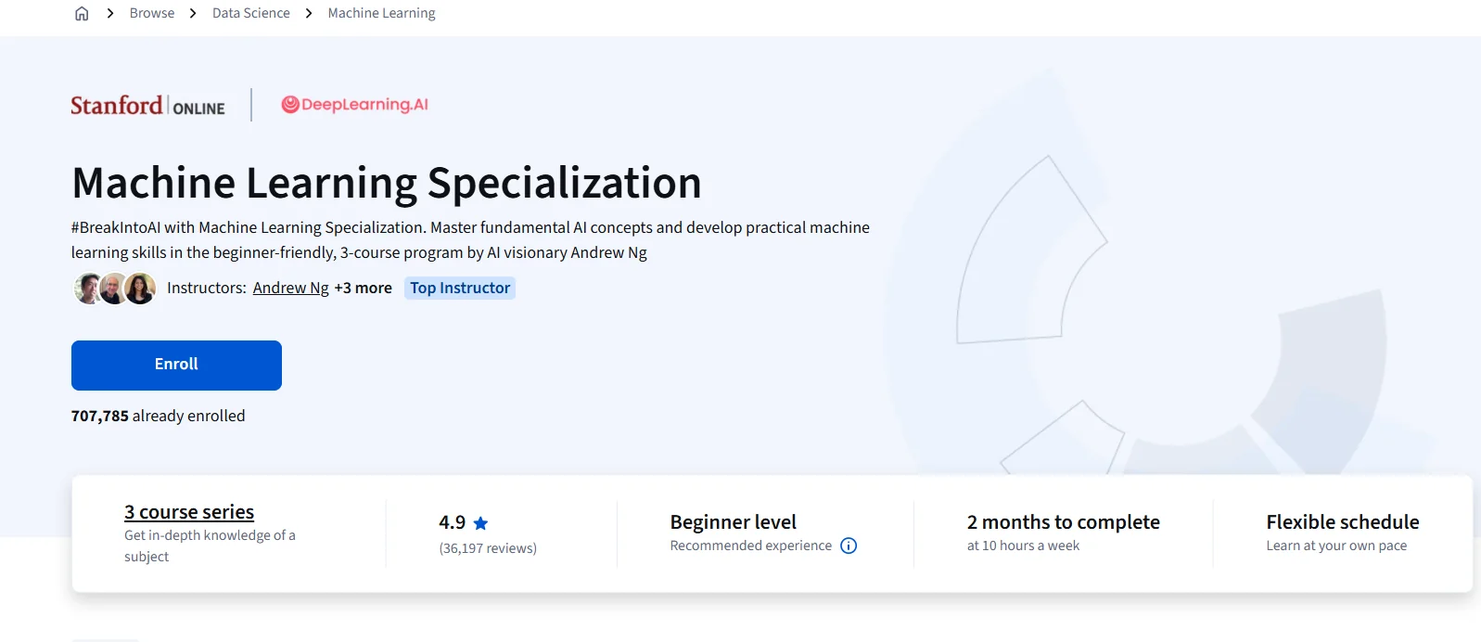Click the middle instructor avatar photo

pyautogui.click(x=114, y=289)
